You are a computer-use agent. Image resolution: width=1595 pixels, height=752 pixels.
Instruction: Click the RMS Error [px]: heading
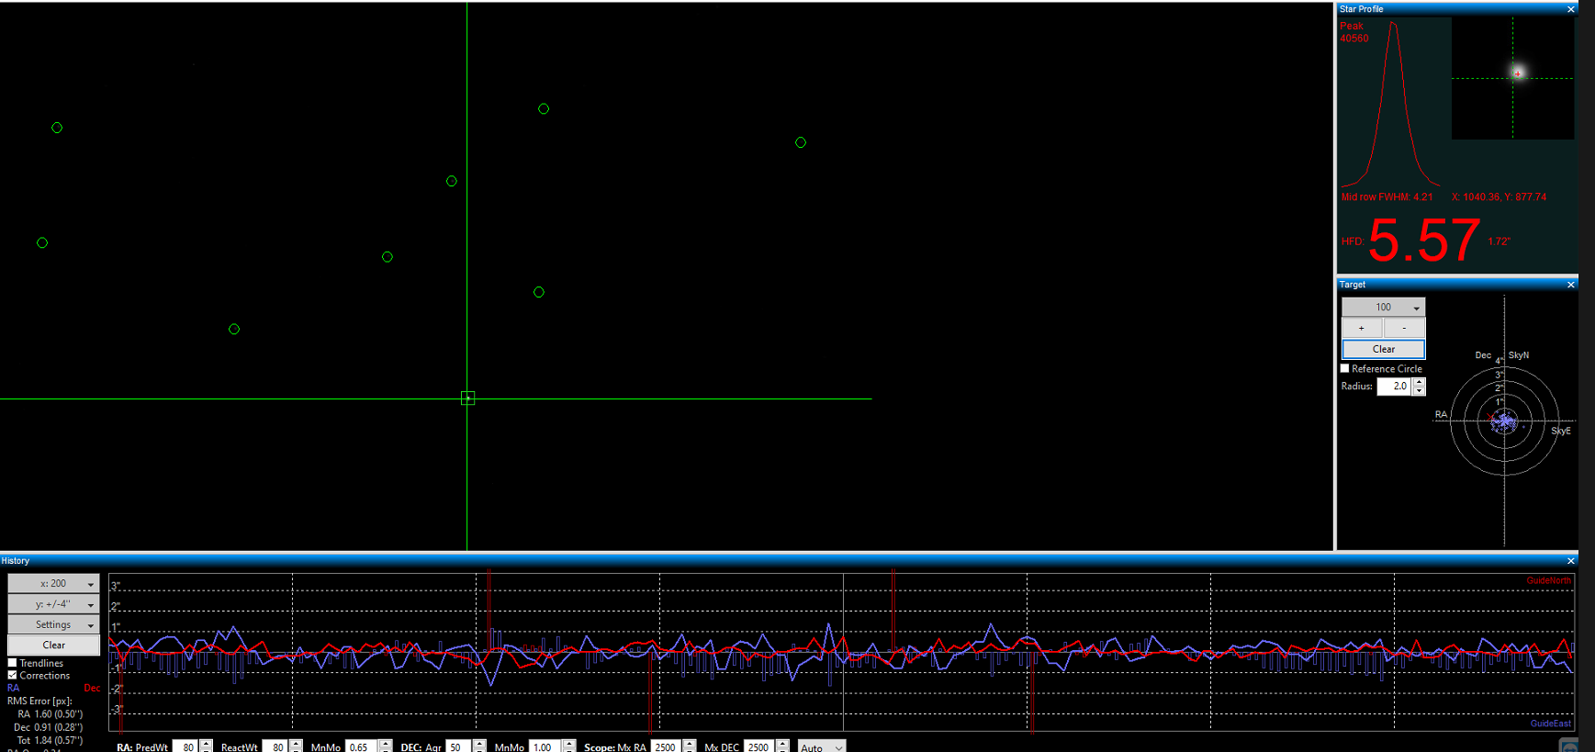39,701
